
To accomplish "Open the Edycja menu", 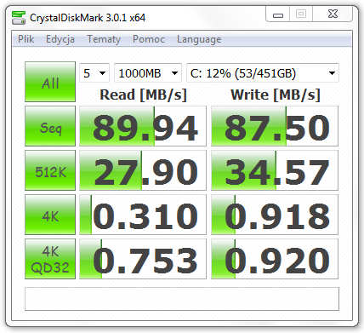I will [x=60, y=39].
